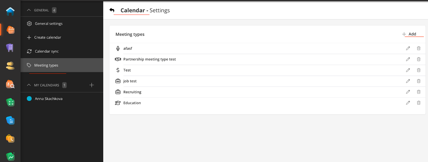Edit the job test meeting type
Viewport: 428px width, 162px height.
click(x=408, y=81)
